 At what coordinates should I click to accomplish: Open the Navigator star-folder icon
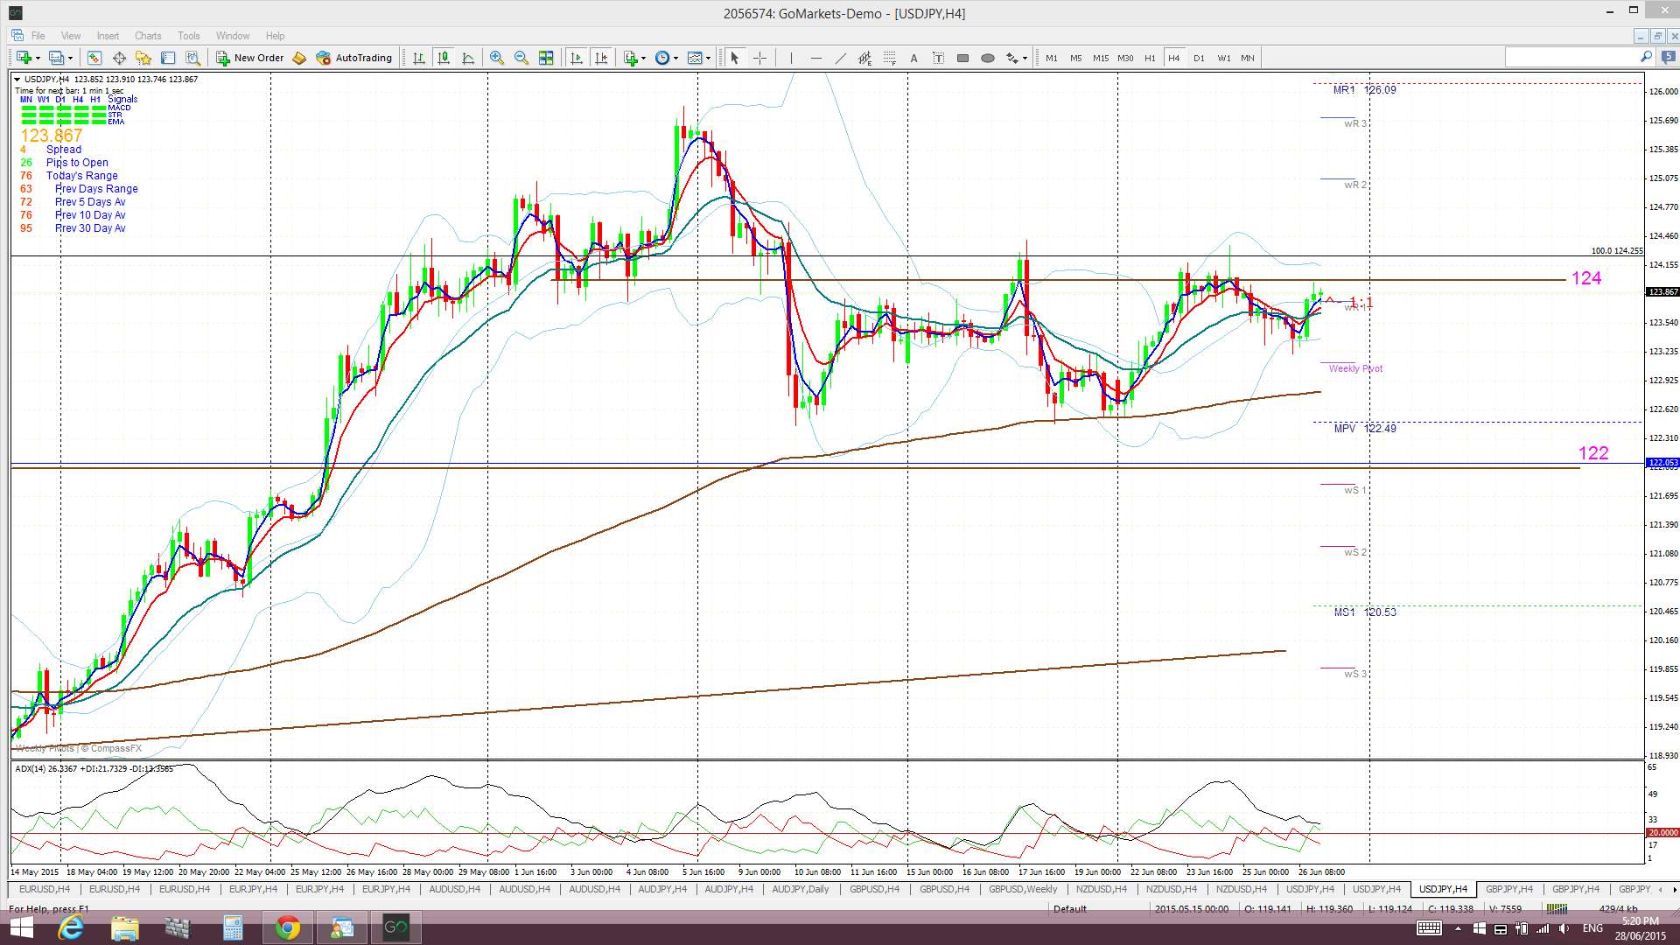click(x=143, y=58)
